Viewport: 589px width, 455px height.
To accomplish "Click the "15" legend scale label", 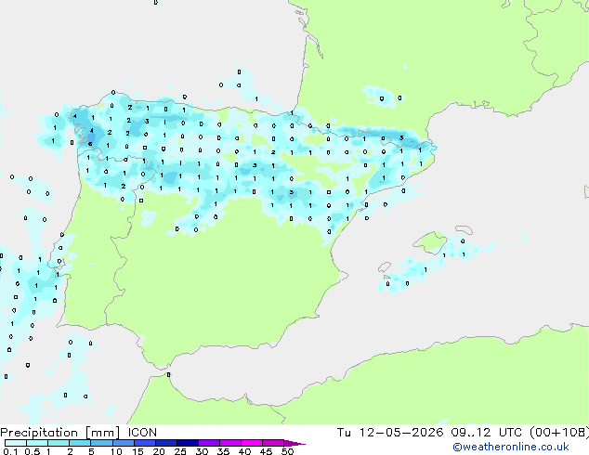I will 137,451.
